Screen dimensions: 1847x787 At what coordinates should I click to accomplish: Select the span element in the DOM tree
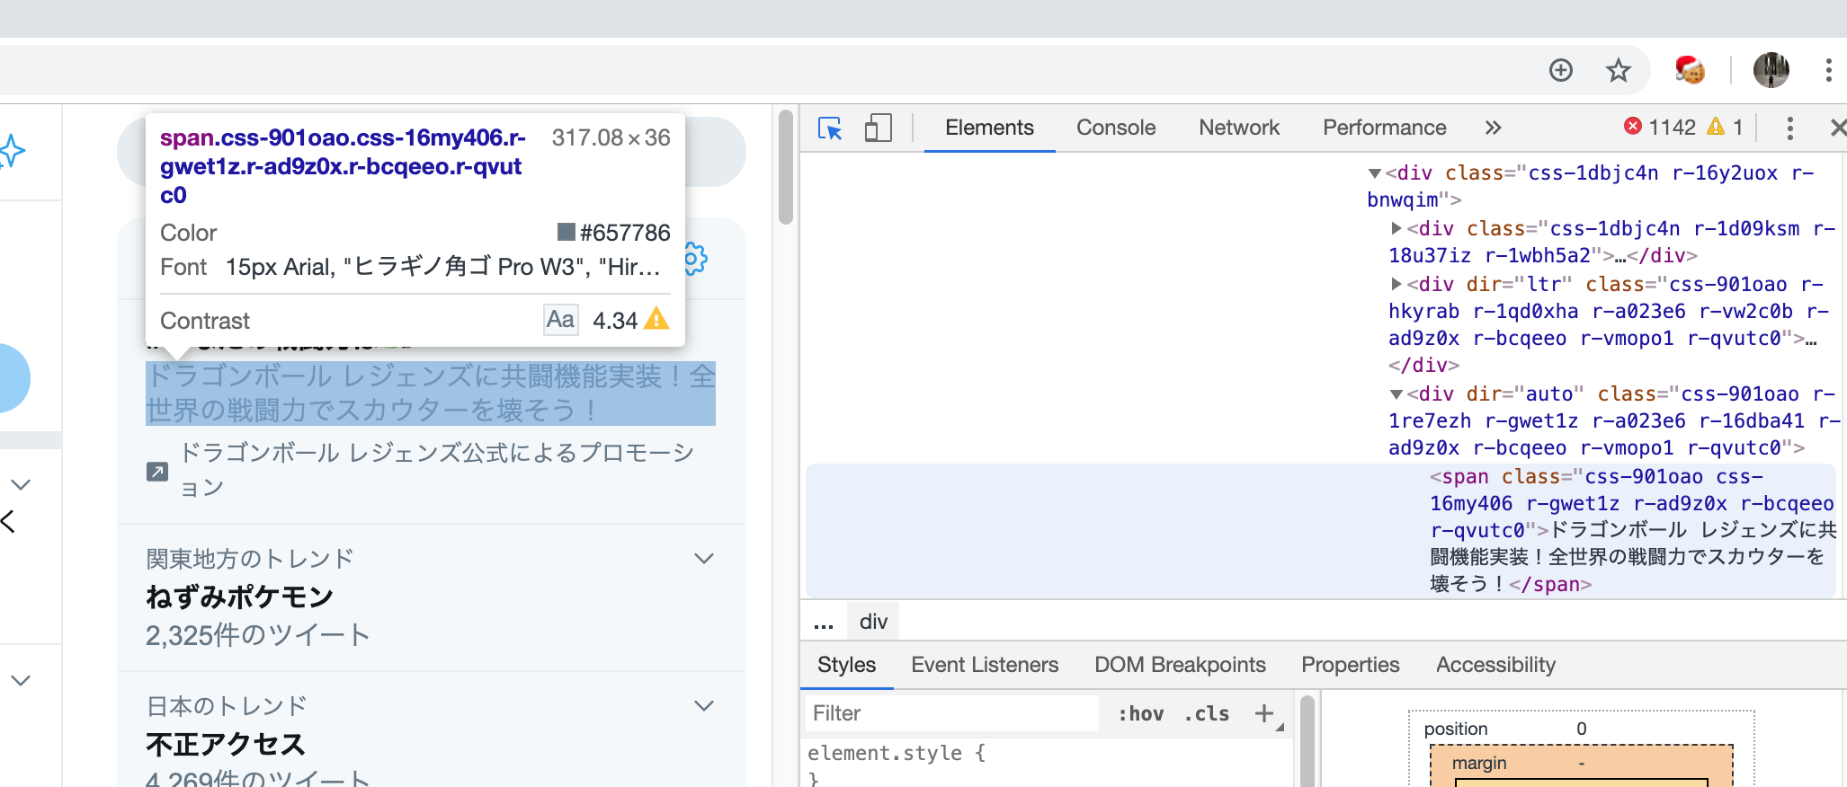coord(1320,530)
